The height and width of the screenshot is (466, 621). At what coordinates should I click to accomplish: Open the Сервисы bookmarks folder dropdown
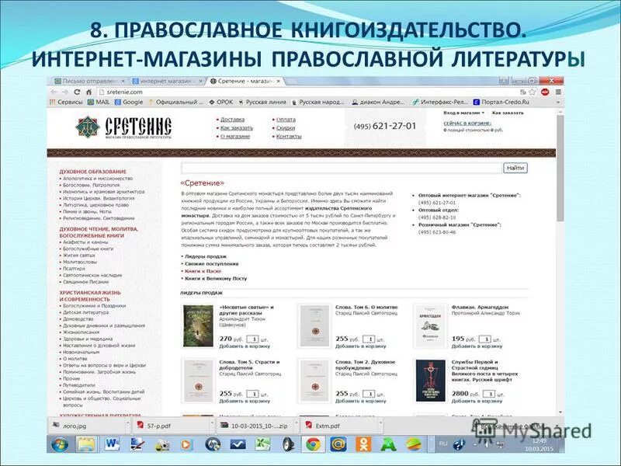pyautogui.click(x=66, y=102)
